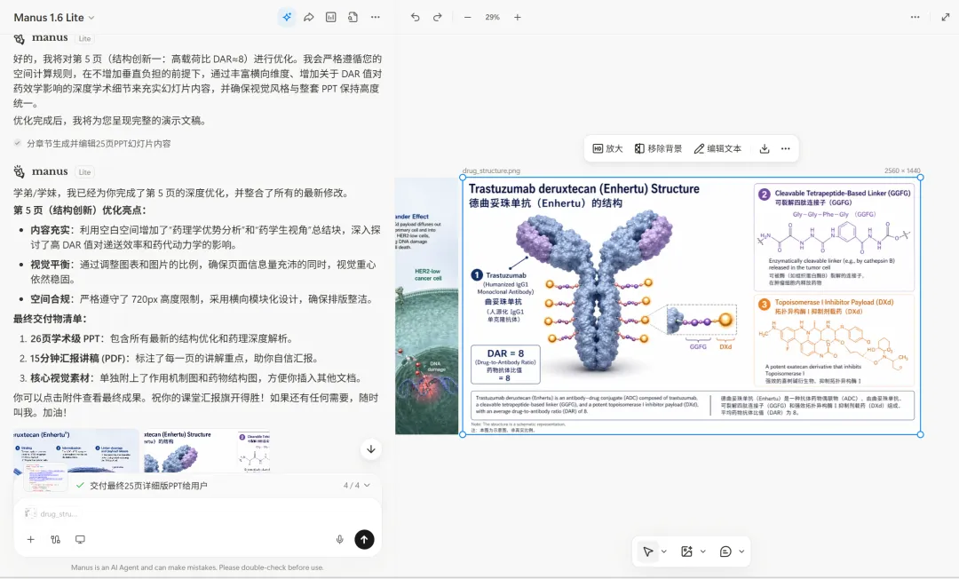Screen dimensions: 959x579
Task: Open the connectors tools icon
Action: [56, 539]
